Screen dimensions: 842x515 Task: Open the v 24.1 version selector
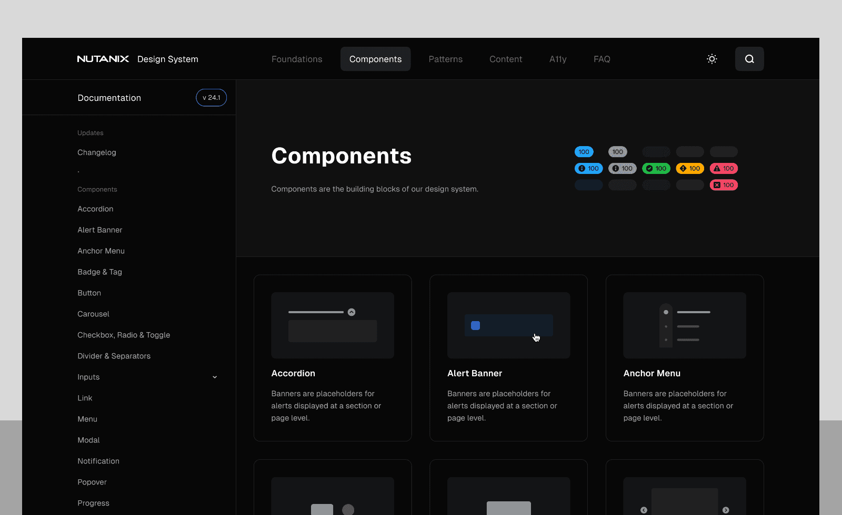212,98
